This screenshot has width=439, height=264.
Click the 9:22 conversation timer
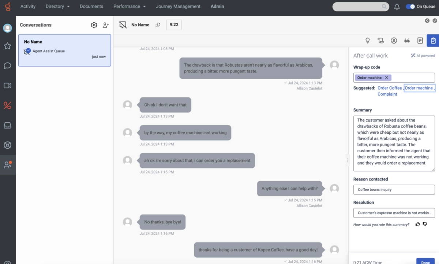[174, 25]
